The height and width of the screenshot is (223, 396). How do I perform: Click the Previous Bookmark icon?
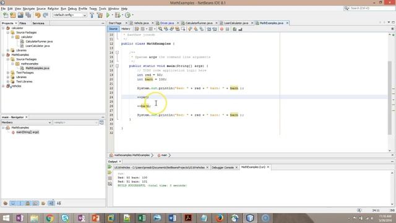tap(190, 29)
